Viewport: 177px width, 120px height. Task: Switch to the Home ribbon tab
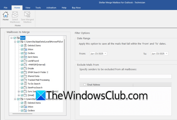coord(17,8)
